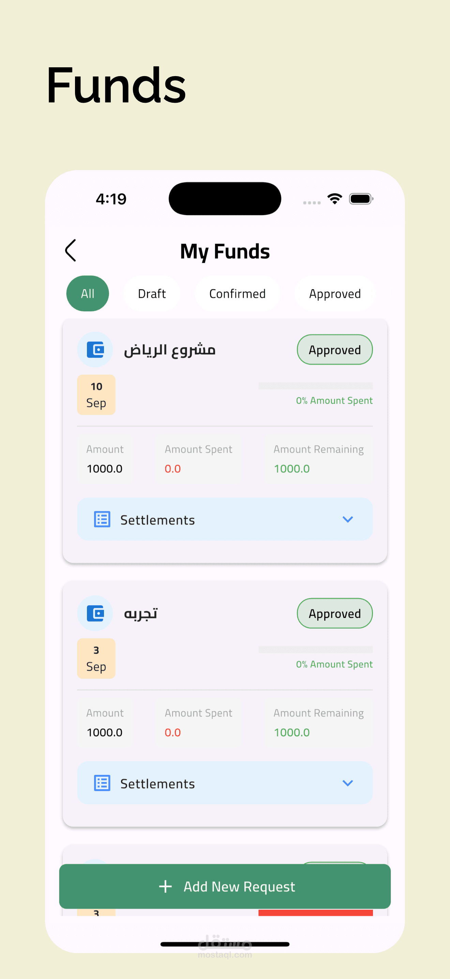
Task: Tap wallet icon of تجربه fund
Action: 95,613
